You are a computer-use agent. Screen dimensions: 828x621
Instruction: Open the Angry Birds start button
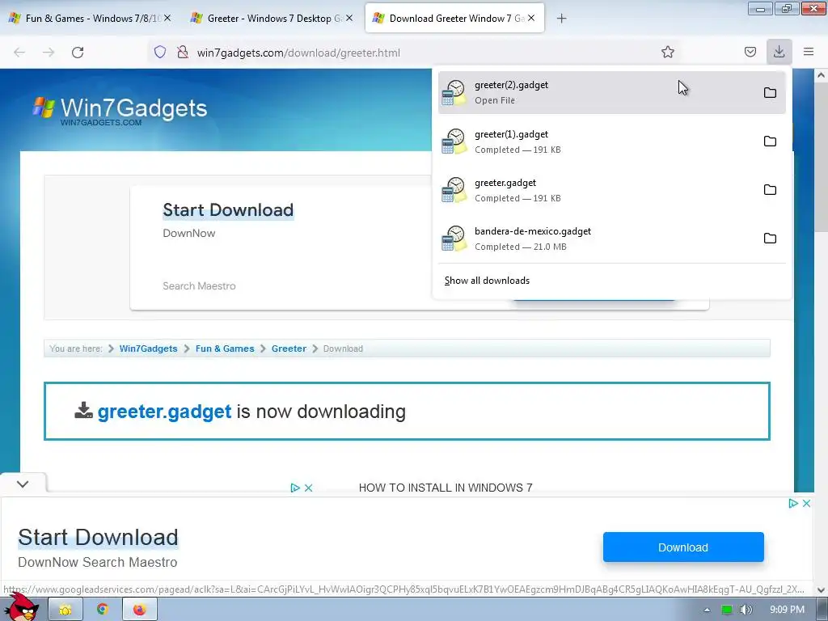click(22, 607)
